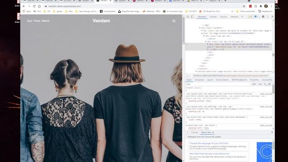
Task: Open the drawer Console tab
Action: tap(194, 132)
